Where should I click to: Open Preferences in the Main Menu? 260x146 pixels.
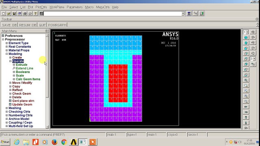(x=13, y=36)
